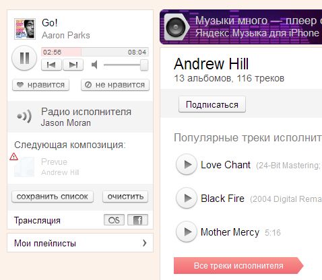Skip to next track
The image size is (322, 280).
(x=73, y=65)
